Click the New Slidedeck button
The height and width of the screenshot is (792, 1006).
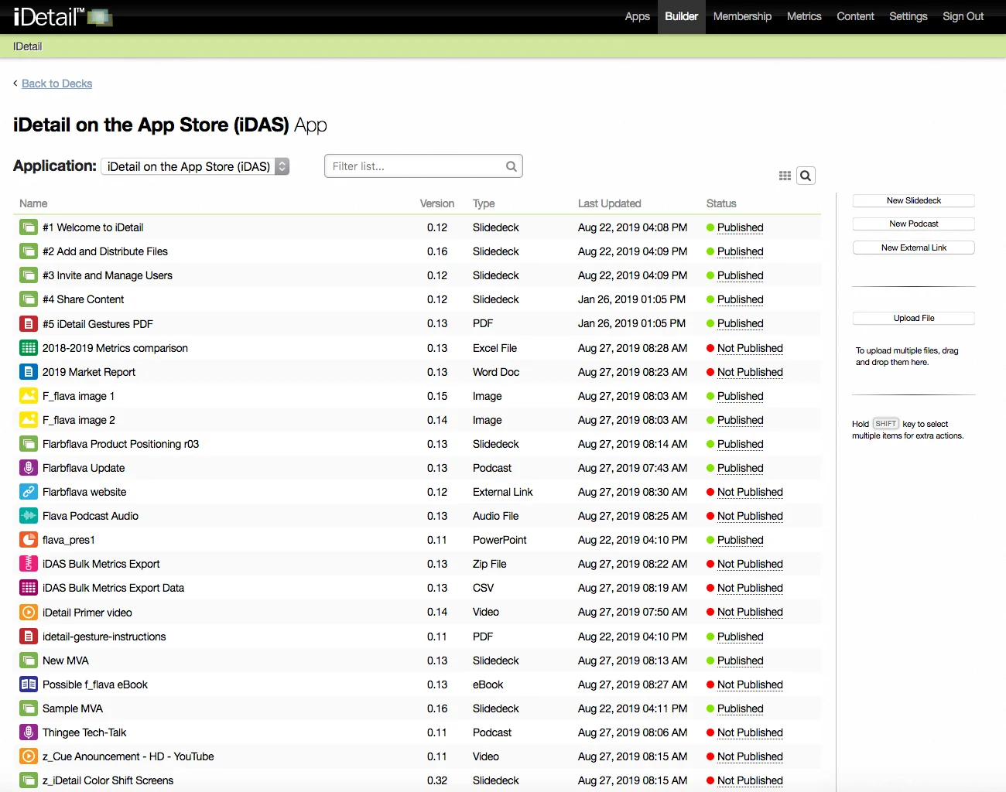click(913, 200)
